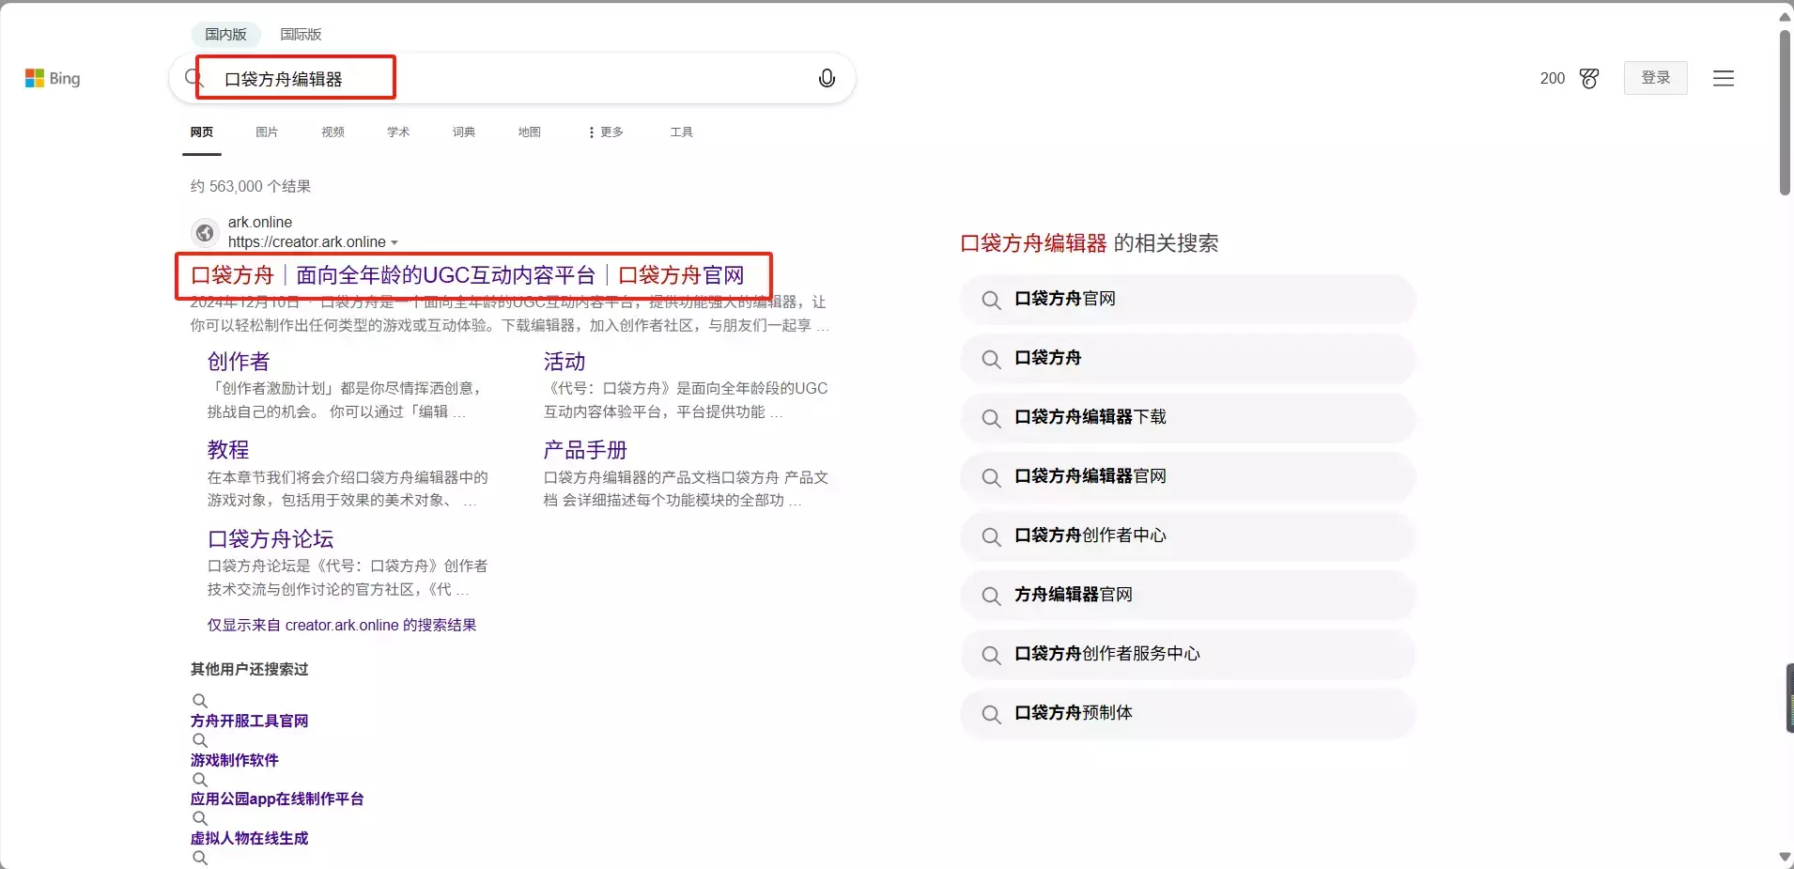The height and width of the screenshot is (869, 1794).
Task: Click magnifier icon above 游戏制作软件
Action: (x=199, y=740)
